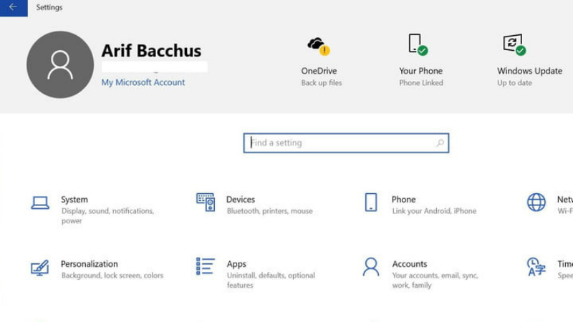Click the Network globe icon
This screenshot has width=573, height=322.
point(536,203)
